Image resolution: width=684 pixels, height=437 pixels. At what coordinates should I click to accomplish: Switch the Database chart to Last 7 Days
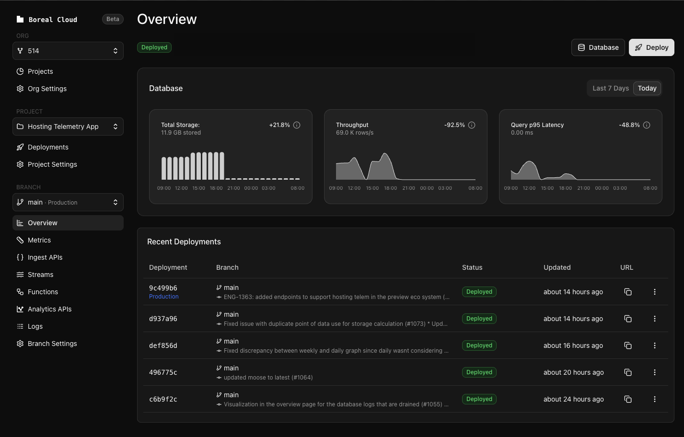(610, 88)
